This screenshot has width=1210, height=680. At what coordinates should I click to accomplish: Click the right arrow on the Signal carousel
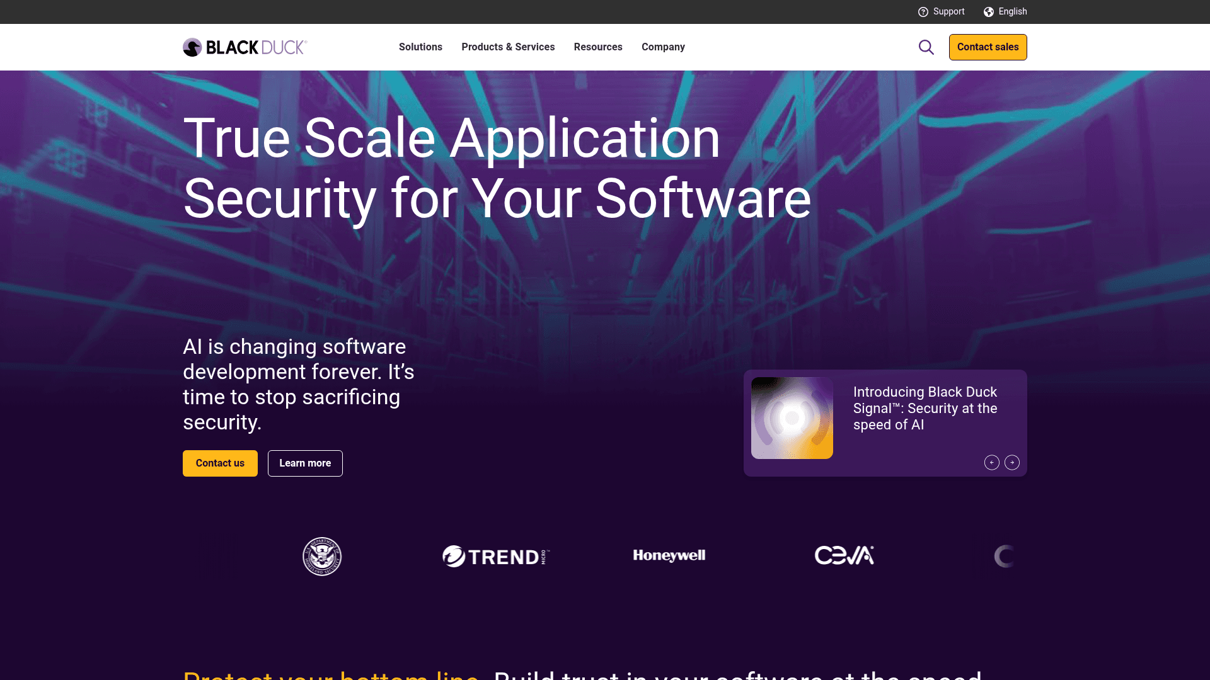point(1013,462)
